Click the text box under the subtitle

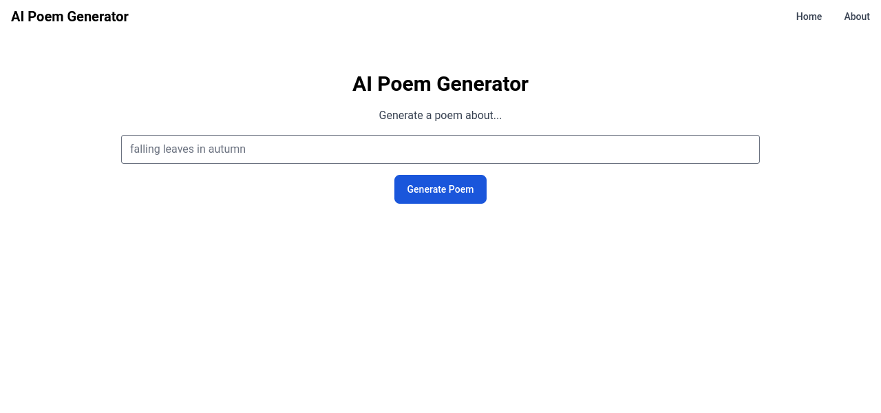click(x=440, y=149)
